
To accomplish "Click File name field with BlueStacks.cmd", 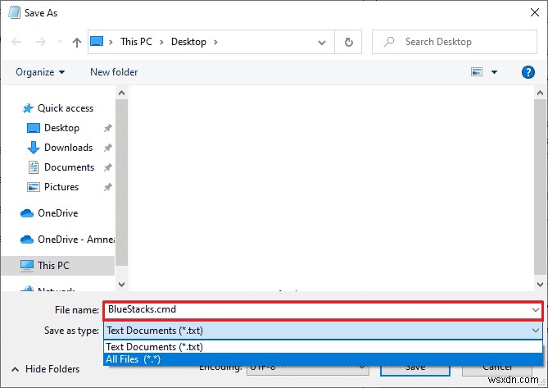I will tap(323, 310).
